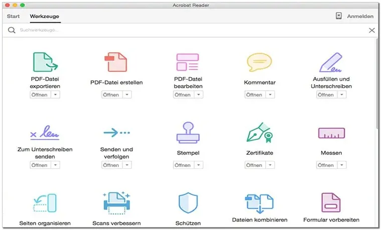Click the Formular vorbereiten label
Image resolution: width=381 pixels, height=230 pixels.
tap(331, 220)
